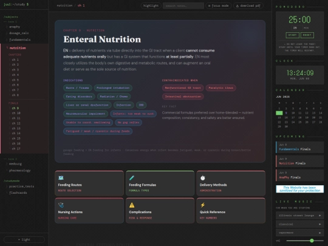Expand the fundamentals subject
The width and height of the screenshot is (328, 246).
click(19, 39)
